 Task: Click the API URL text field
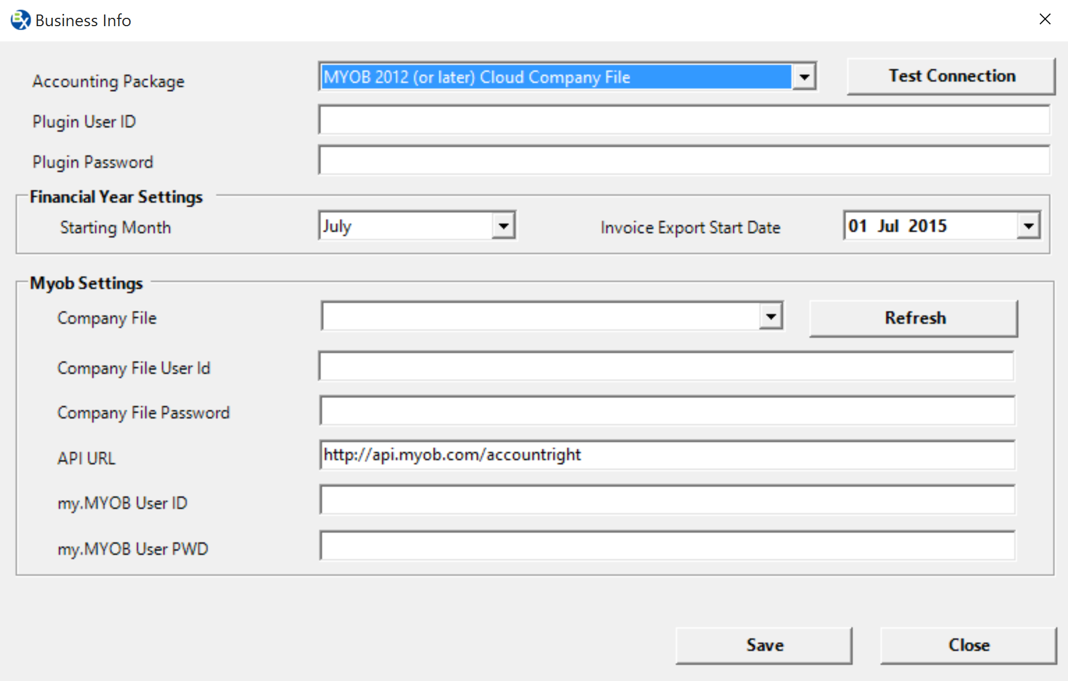pos(667,455)
